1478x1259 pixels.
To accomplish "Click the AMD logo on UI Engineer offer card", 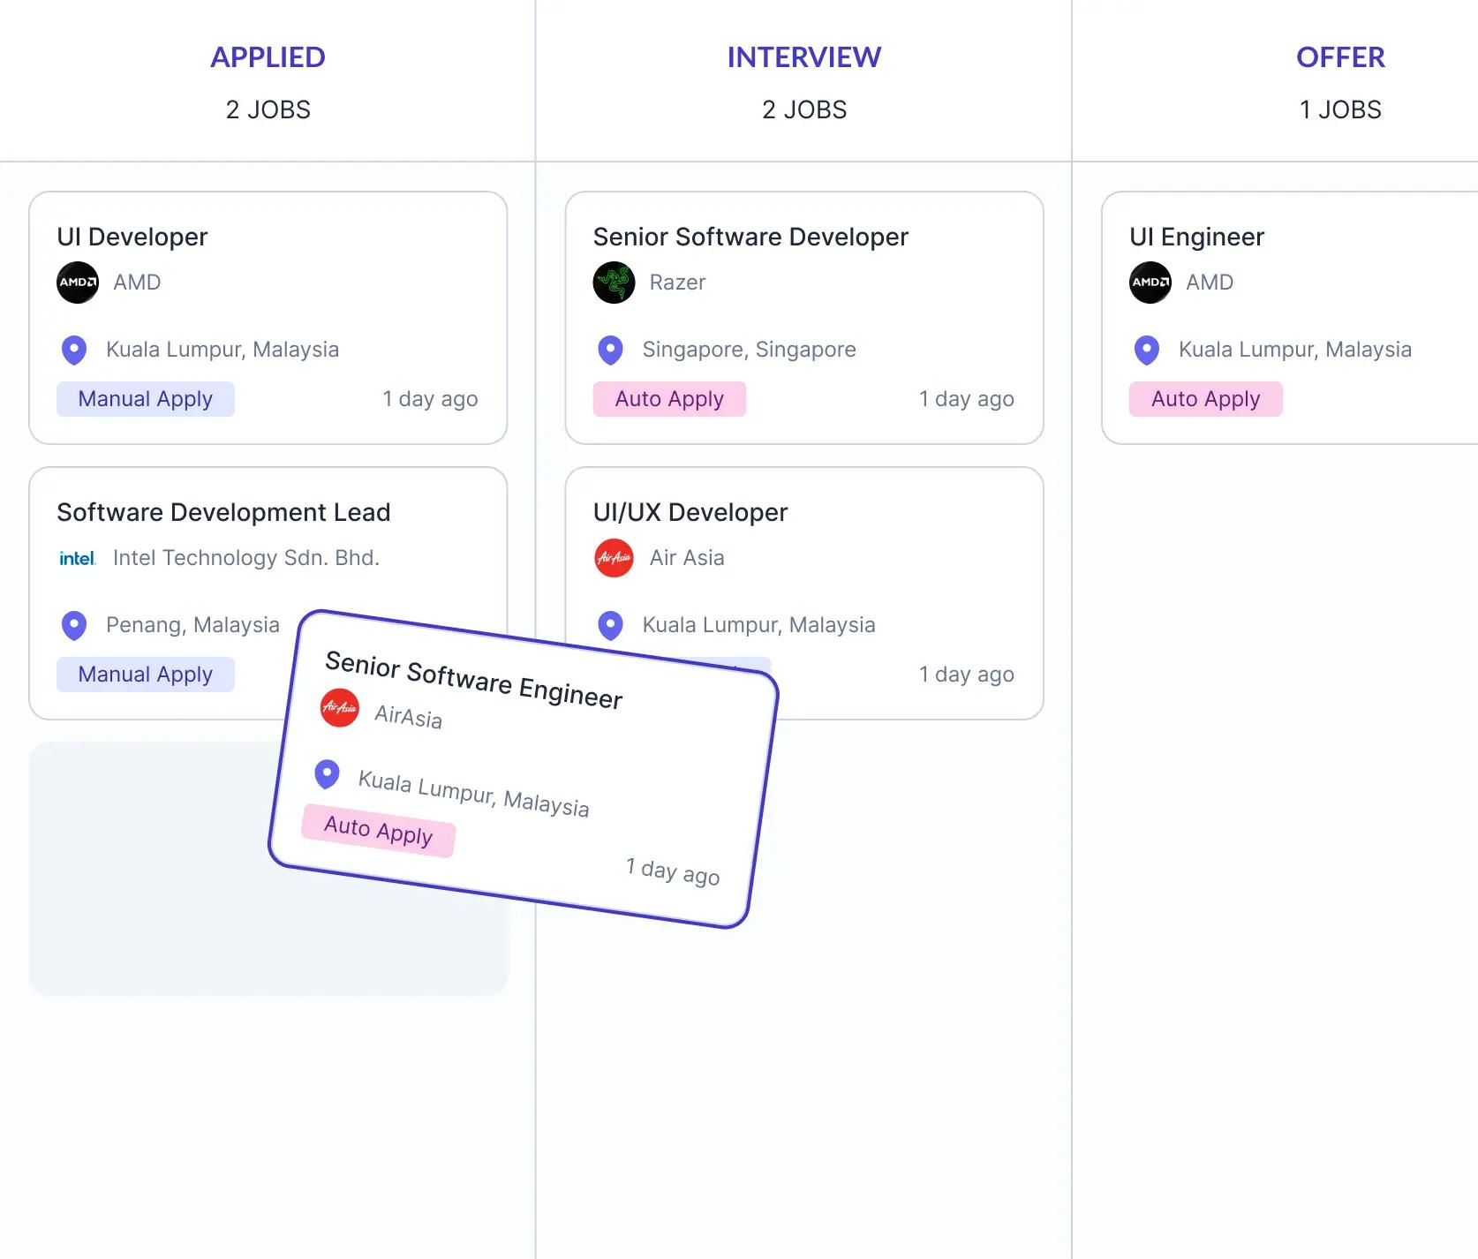I will [x=1149, y=283].
